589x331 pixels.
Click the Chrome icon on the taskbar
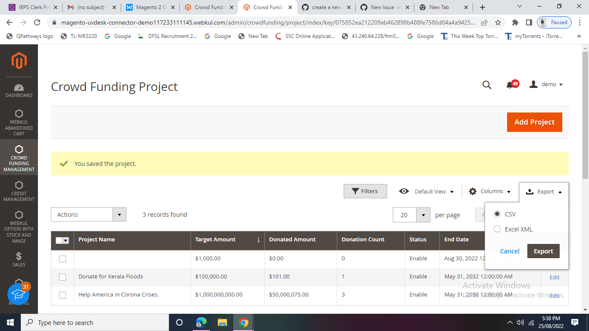tap(244, 322)
